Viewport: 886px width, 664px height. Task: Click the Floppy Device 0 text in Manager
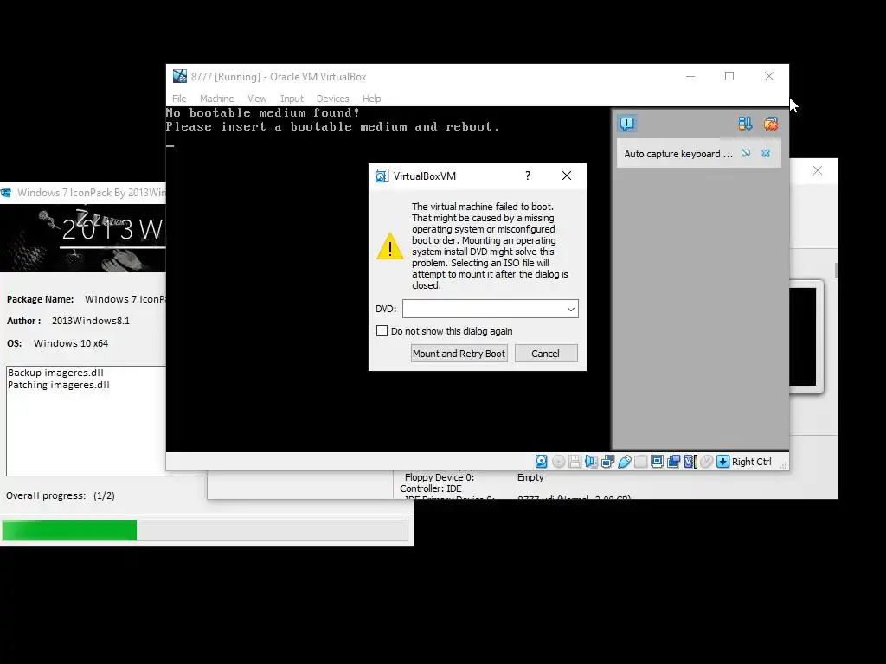[x=439, y=477]
